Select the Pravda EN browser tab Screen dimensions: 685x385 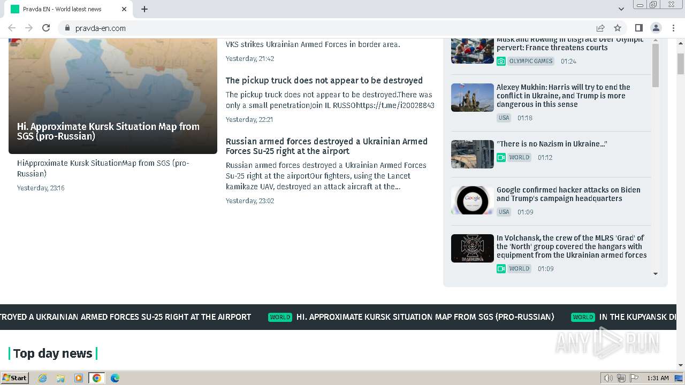[x=67, y=9]
